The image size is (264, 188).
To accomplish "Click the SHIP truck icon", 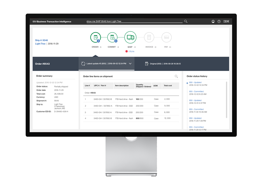I will click(130, 37).
